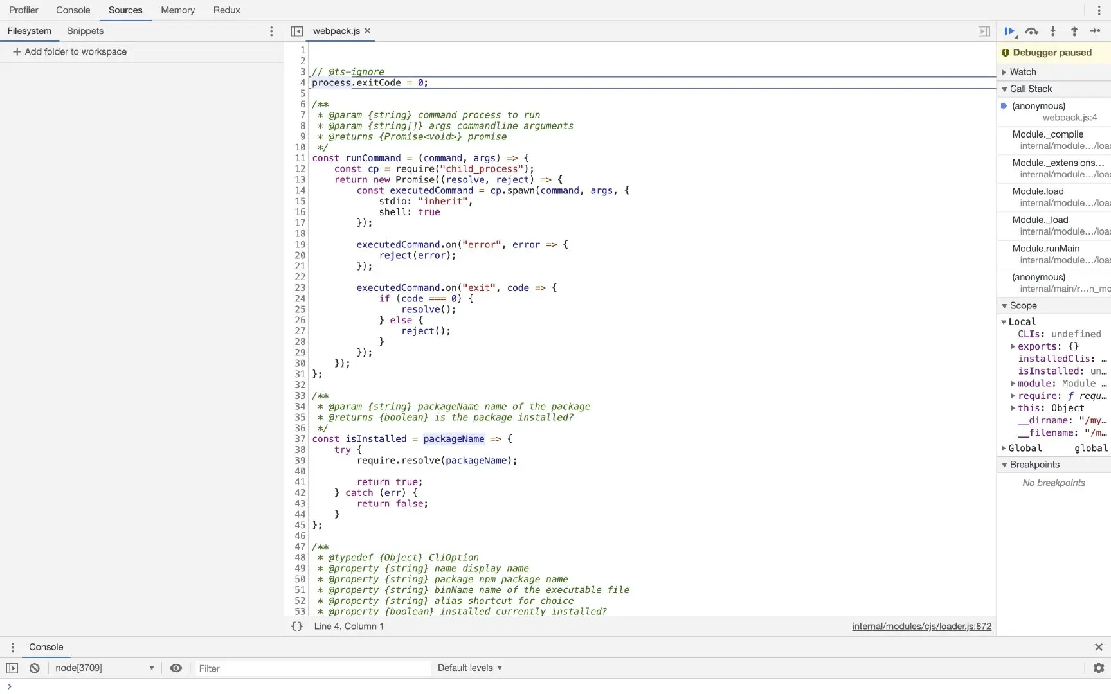
Task: Expand the exports variable in Scope
Action: pyautogui.click(x=1013, y=346)
